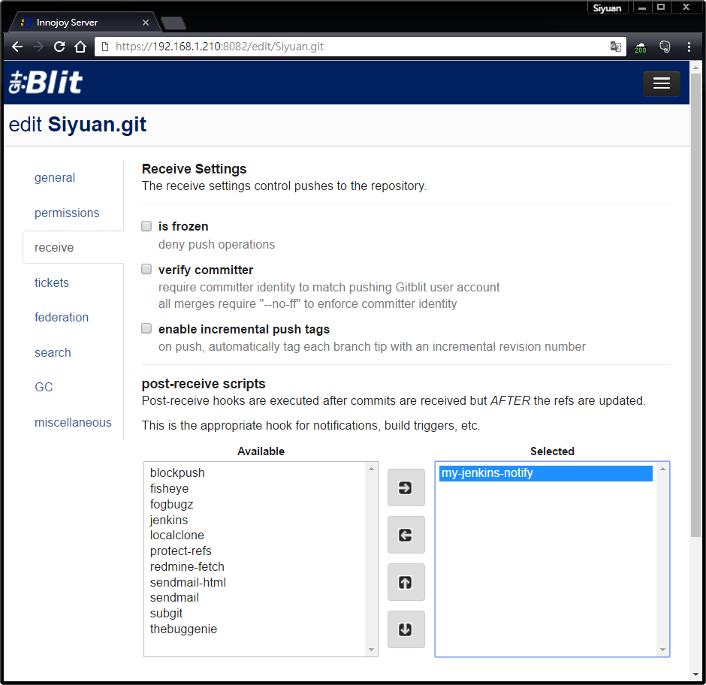Image resolution: width=706 pixels, height=685 pixels.
Task: Open Chrome's three-dot menu
Action: click(x=690, y=47)
